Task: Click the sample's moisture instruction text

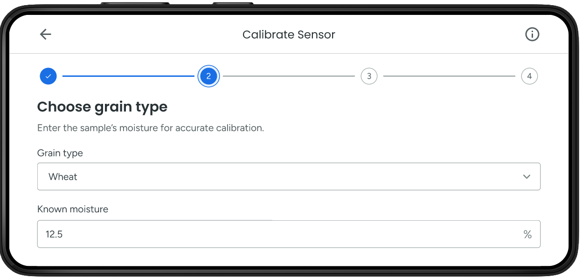Action: click(151, 128)
